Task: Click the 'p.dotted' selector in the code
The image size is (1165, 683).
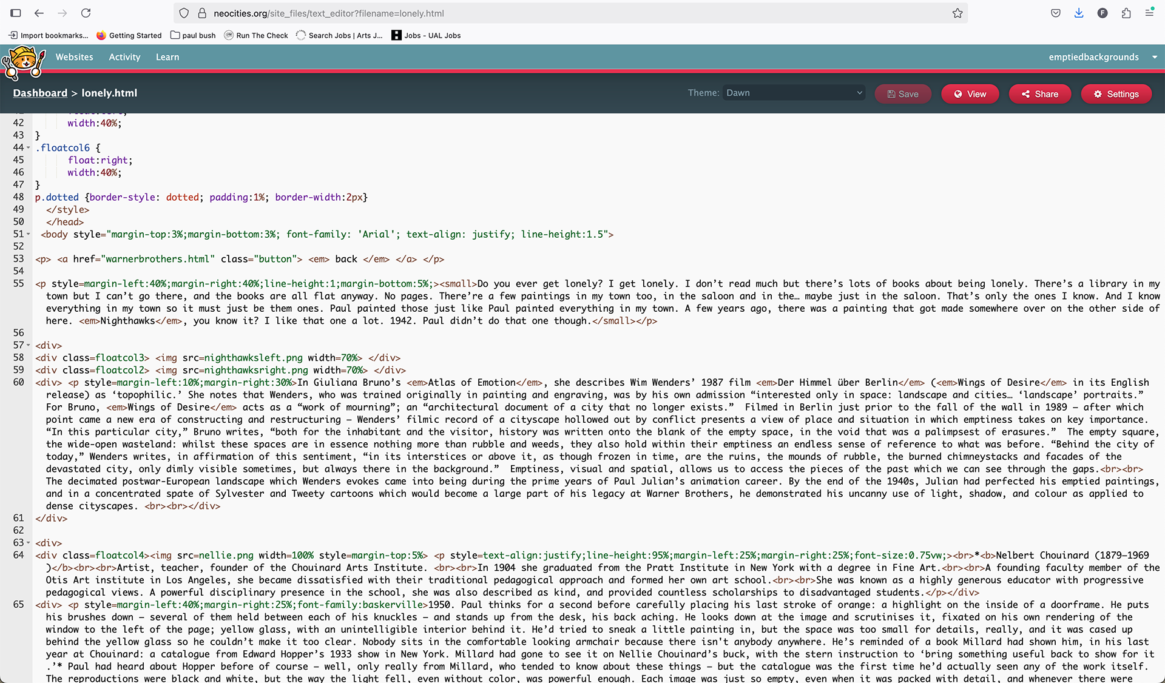Action: point(57,197)
